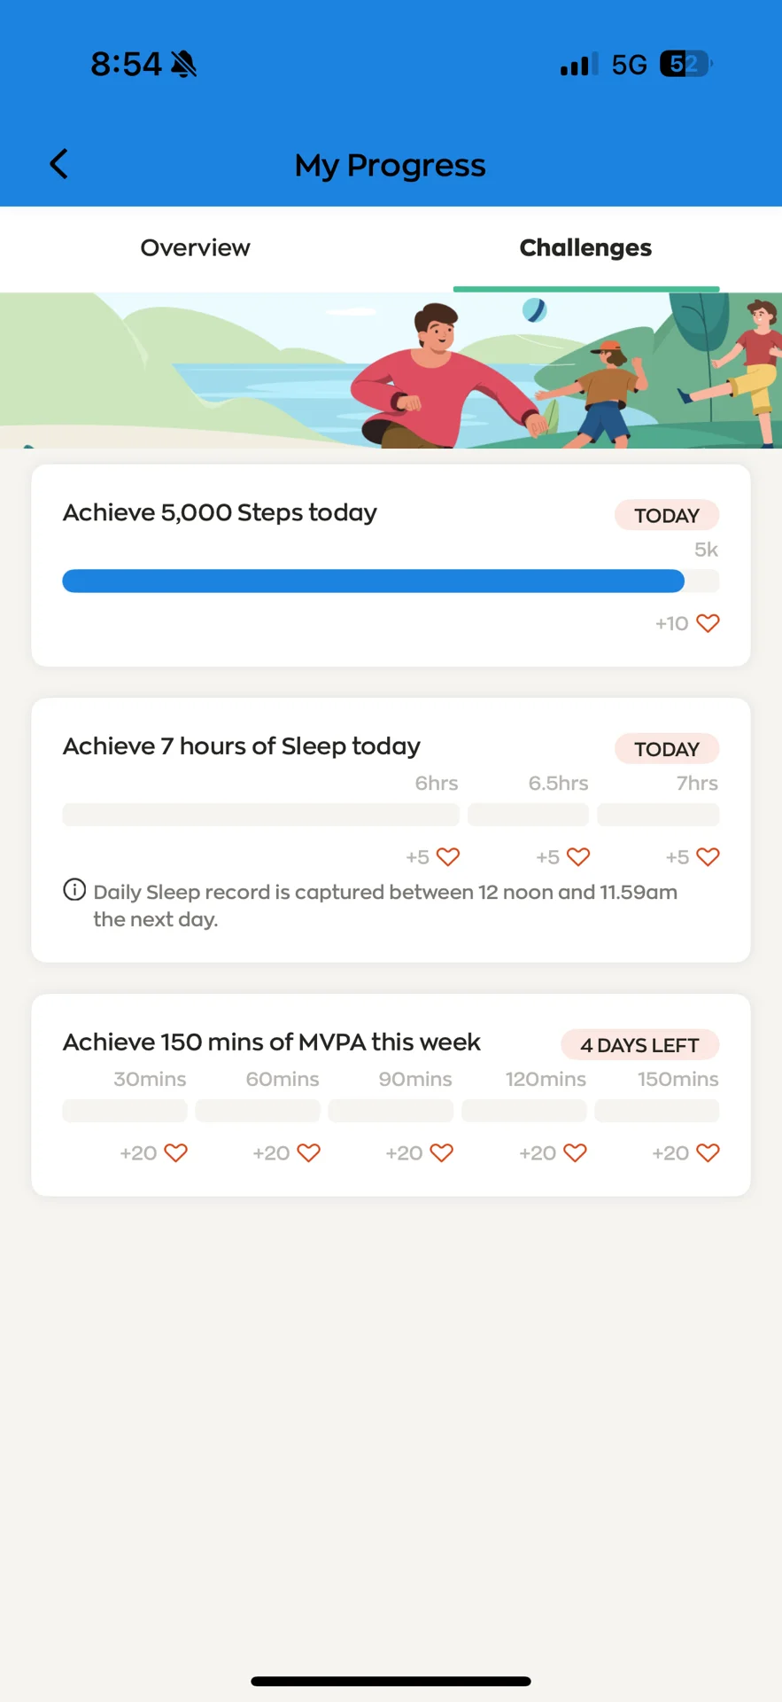
Task: Open the Achieve 150 mins of MVPA challenge
Action: pos(271,1042)
